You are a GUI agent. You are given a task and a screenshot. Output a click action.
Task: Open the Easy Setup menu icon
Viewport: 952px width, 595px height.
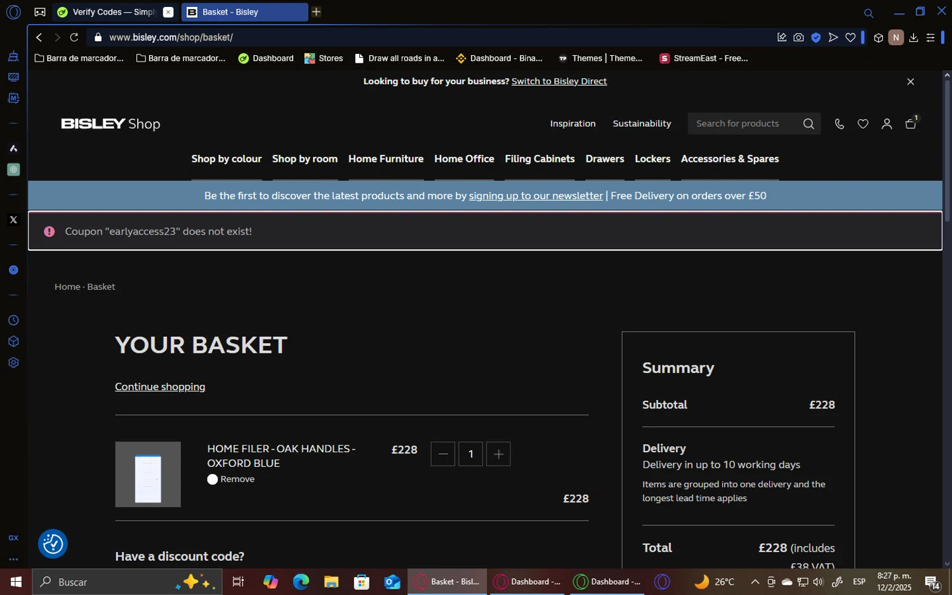[930, 37]
